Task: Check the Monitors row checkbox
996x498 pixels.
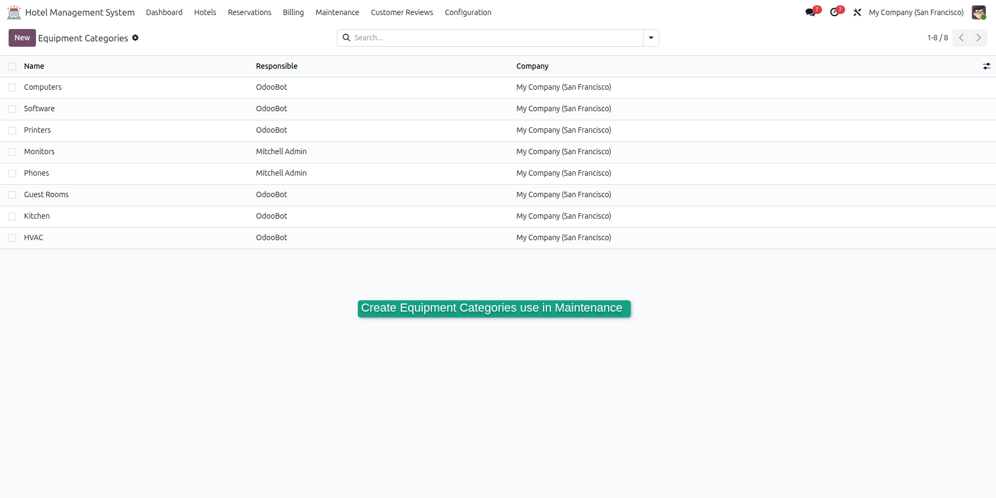Action: [x=12, y=152]
